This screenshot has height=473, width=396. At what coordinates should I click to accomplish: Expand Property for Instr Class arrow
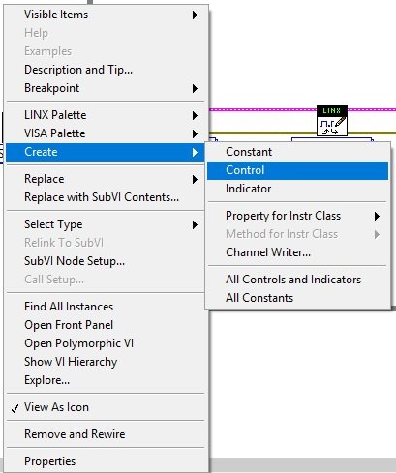pos(377,216)
